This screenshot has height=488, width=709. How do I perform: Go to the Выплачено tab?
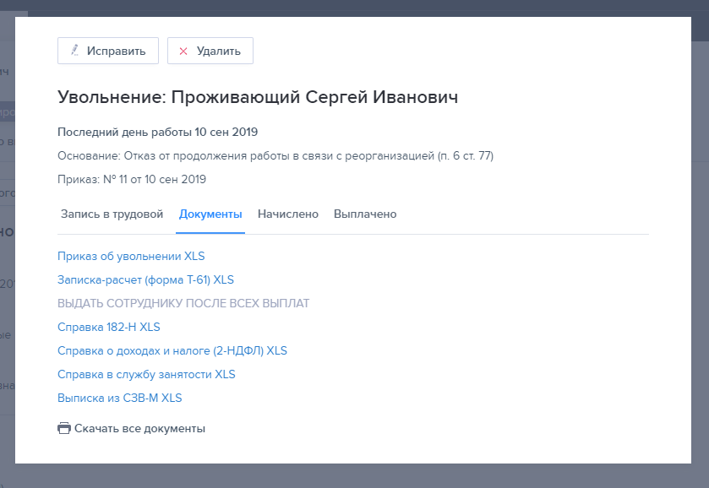pyautogui.click(x=365, y=214)
